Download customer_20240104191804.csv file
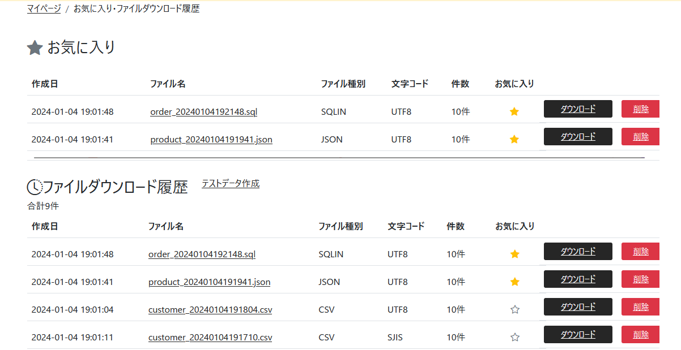The height and width of the screenshot is (350, 681). [578, 307]
